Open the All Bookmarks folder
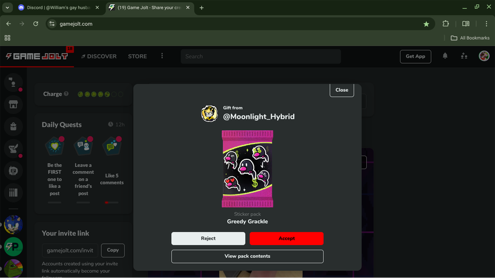This screenshot has width=495, height=278. click(x=470, y=38)
